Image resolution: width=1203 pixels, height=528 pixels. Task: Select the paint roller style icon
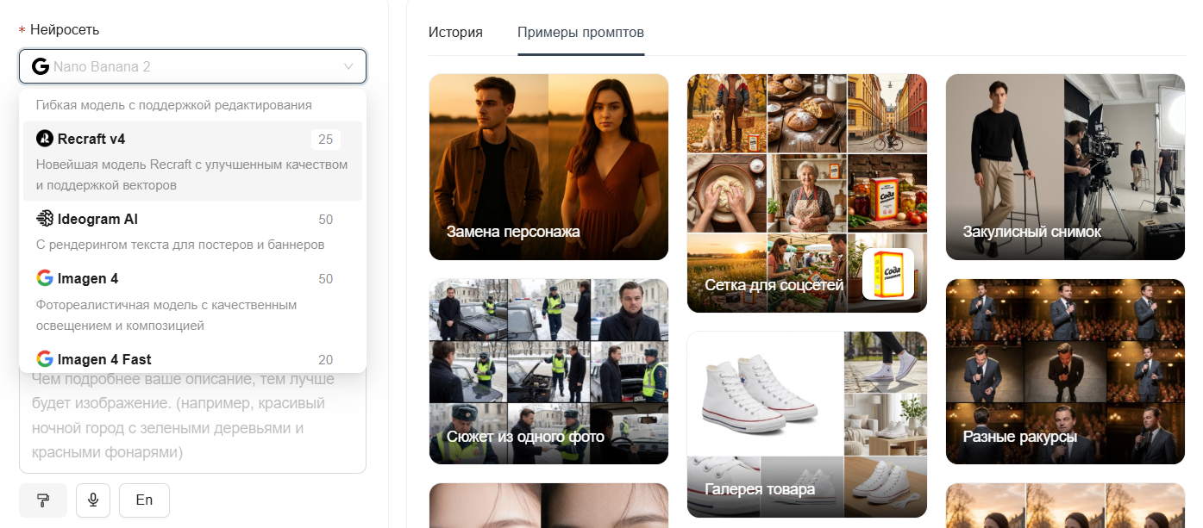(x=42, y=500)
